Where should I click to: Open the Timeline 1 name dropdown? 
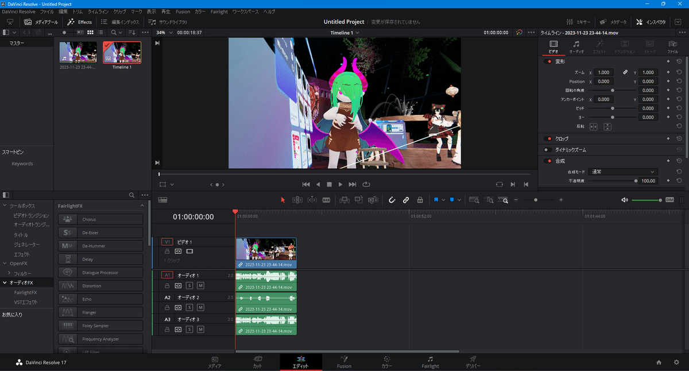point(345,33)
